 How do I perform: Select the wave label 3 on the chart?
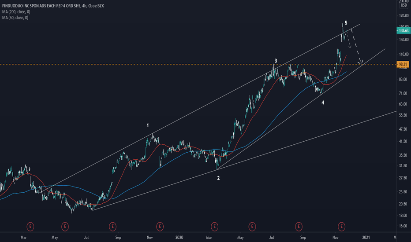tap(276, 61)
